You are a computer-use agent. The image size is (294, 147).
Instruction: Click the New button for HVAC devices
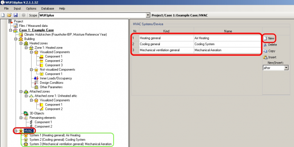pyautogui.click(x=269, y=38)
